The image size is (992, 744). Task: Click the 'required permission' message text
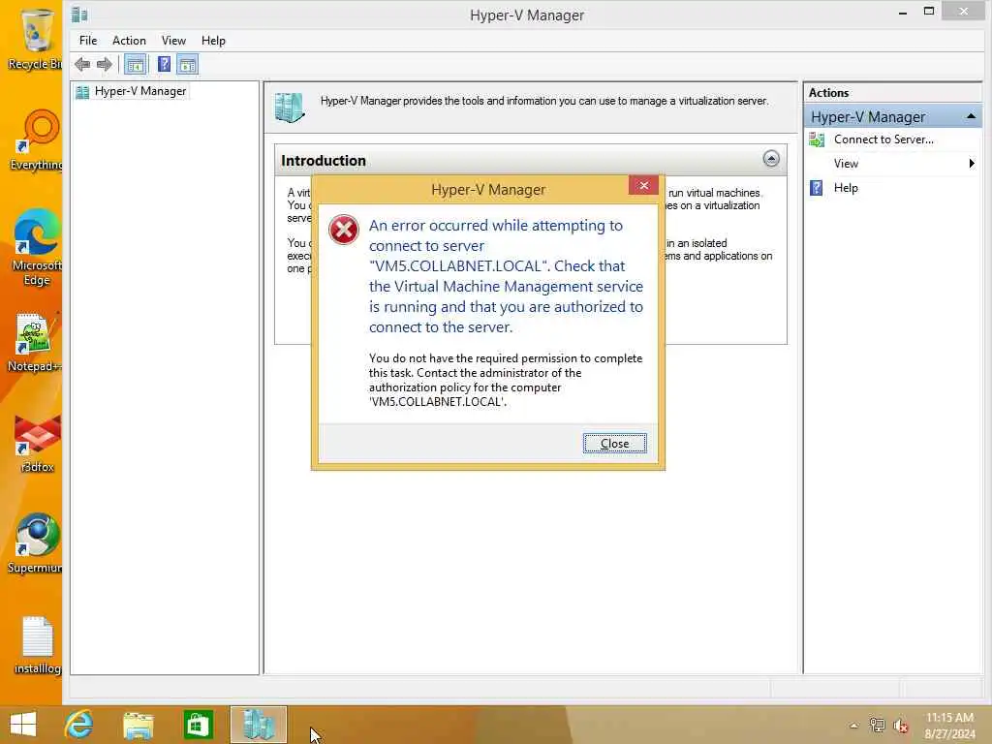tap(506, 380)
